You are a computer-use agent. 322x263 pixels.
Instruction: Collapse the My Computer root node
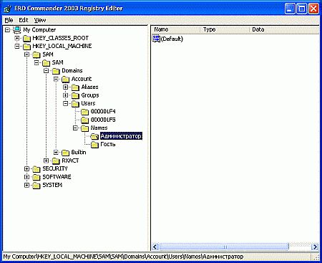(8, 30)
